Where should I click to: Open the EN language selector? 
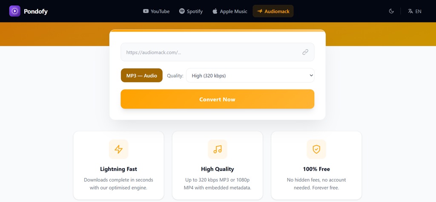coord(415,11)
